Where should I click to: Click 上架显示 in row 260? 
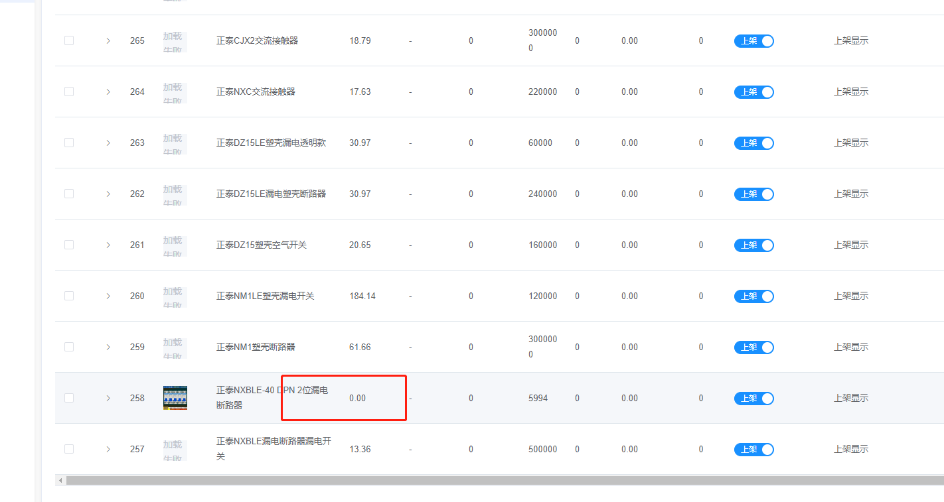[851, 296]
